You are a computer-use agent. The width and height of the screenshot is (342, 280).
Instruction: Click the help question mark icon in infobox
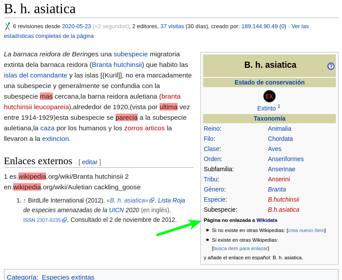click(x=331, y=66)
